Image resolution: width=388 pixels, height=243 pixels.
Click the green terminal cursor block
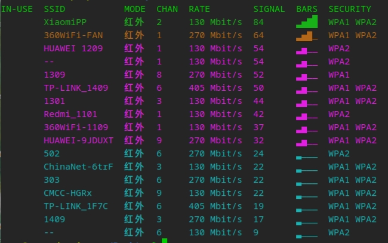165,241
